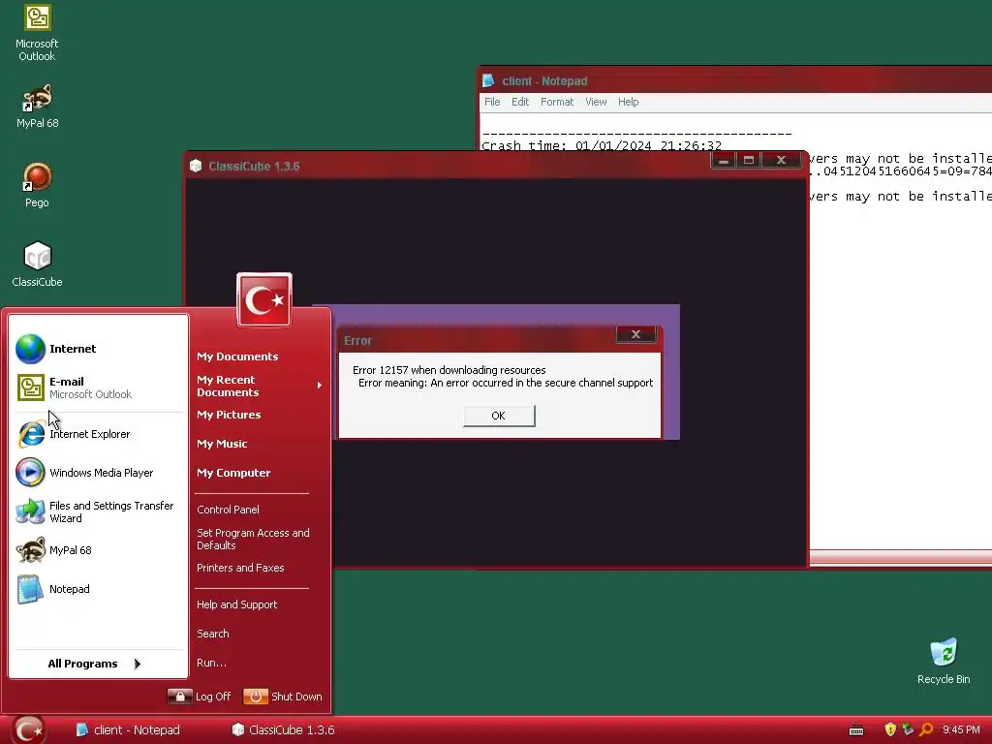Open Files and Settings Transfer Wizard
This screenshot has width=992, height=744.
click(x=99, y=511)
